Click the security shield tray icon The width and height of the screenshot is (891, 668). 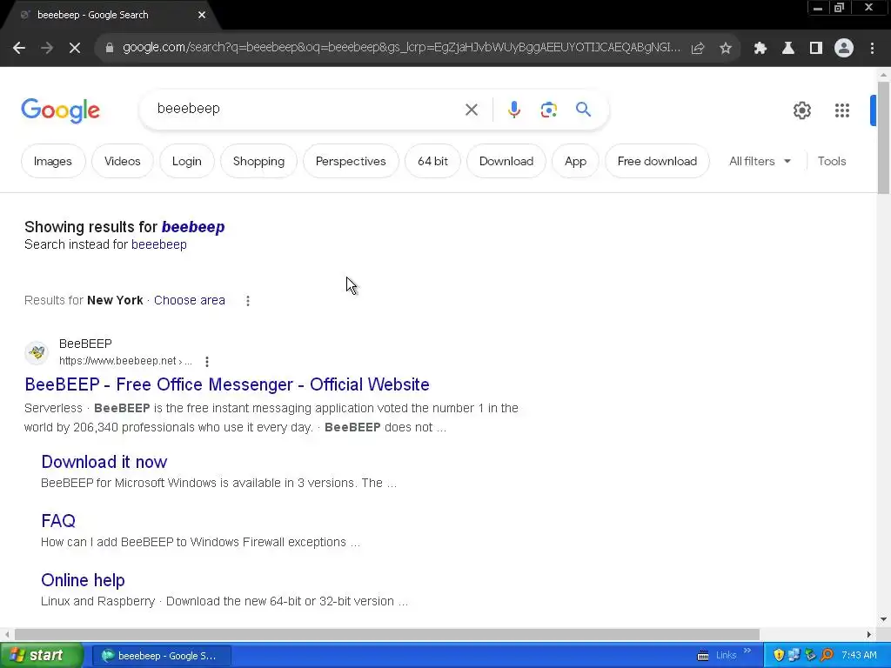779,655
